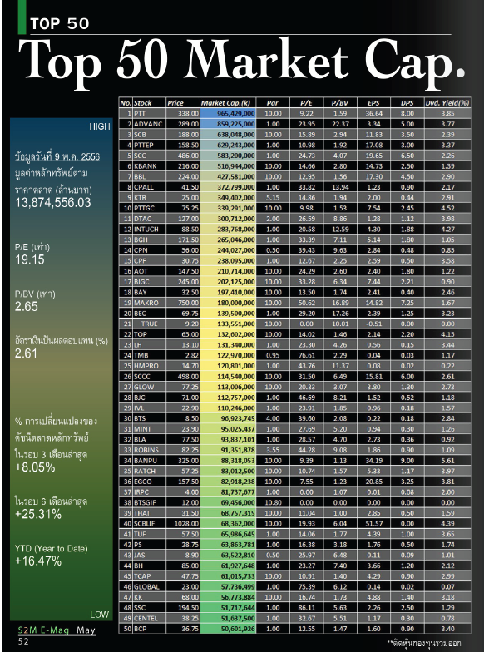Select the GLOW stock name cell

(x=150, y=387)
